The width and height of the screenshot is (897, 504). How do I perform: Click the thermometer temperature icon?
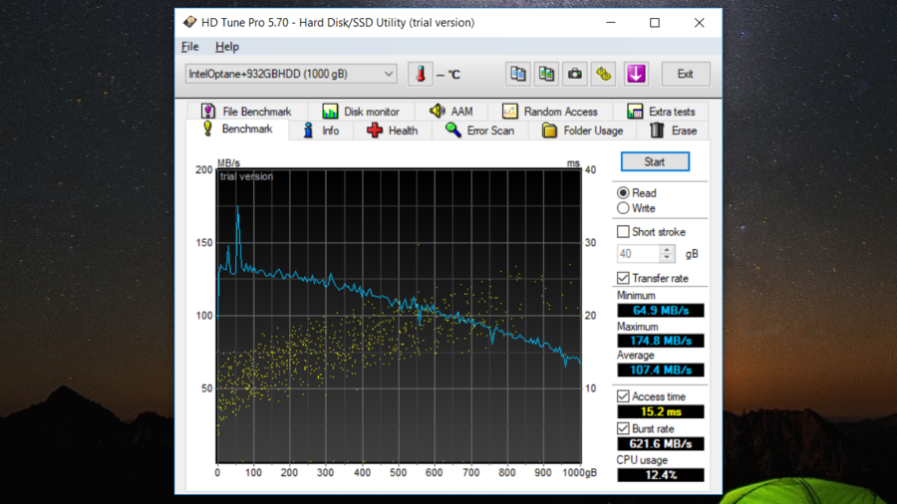pos(421,74)
